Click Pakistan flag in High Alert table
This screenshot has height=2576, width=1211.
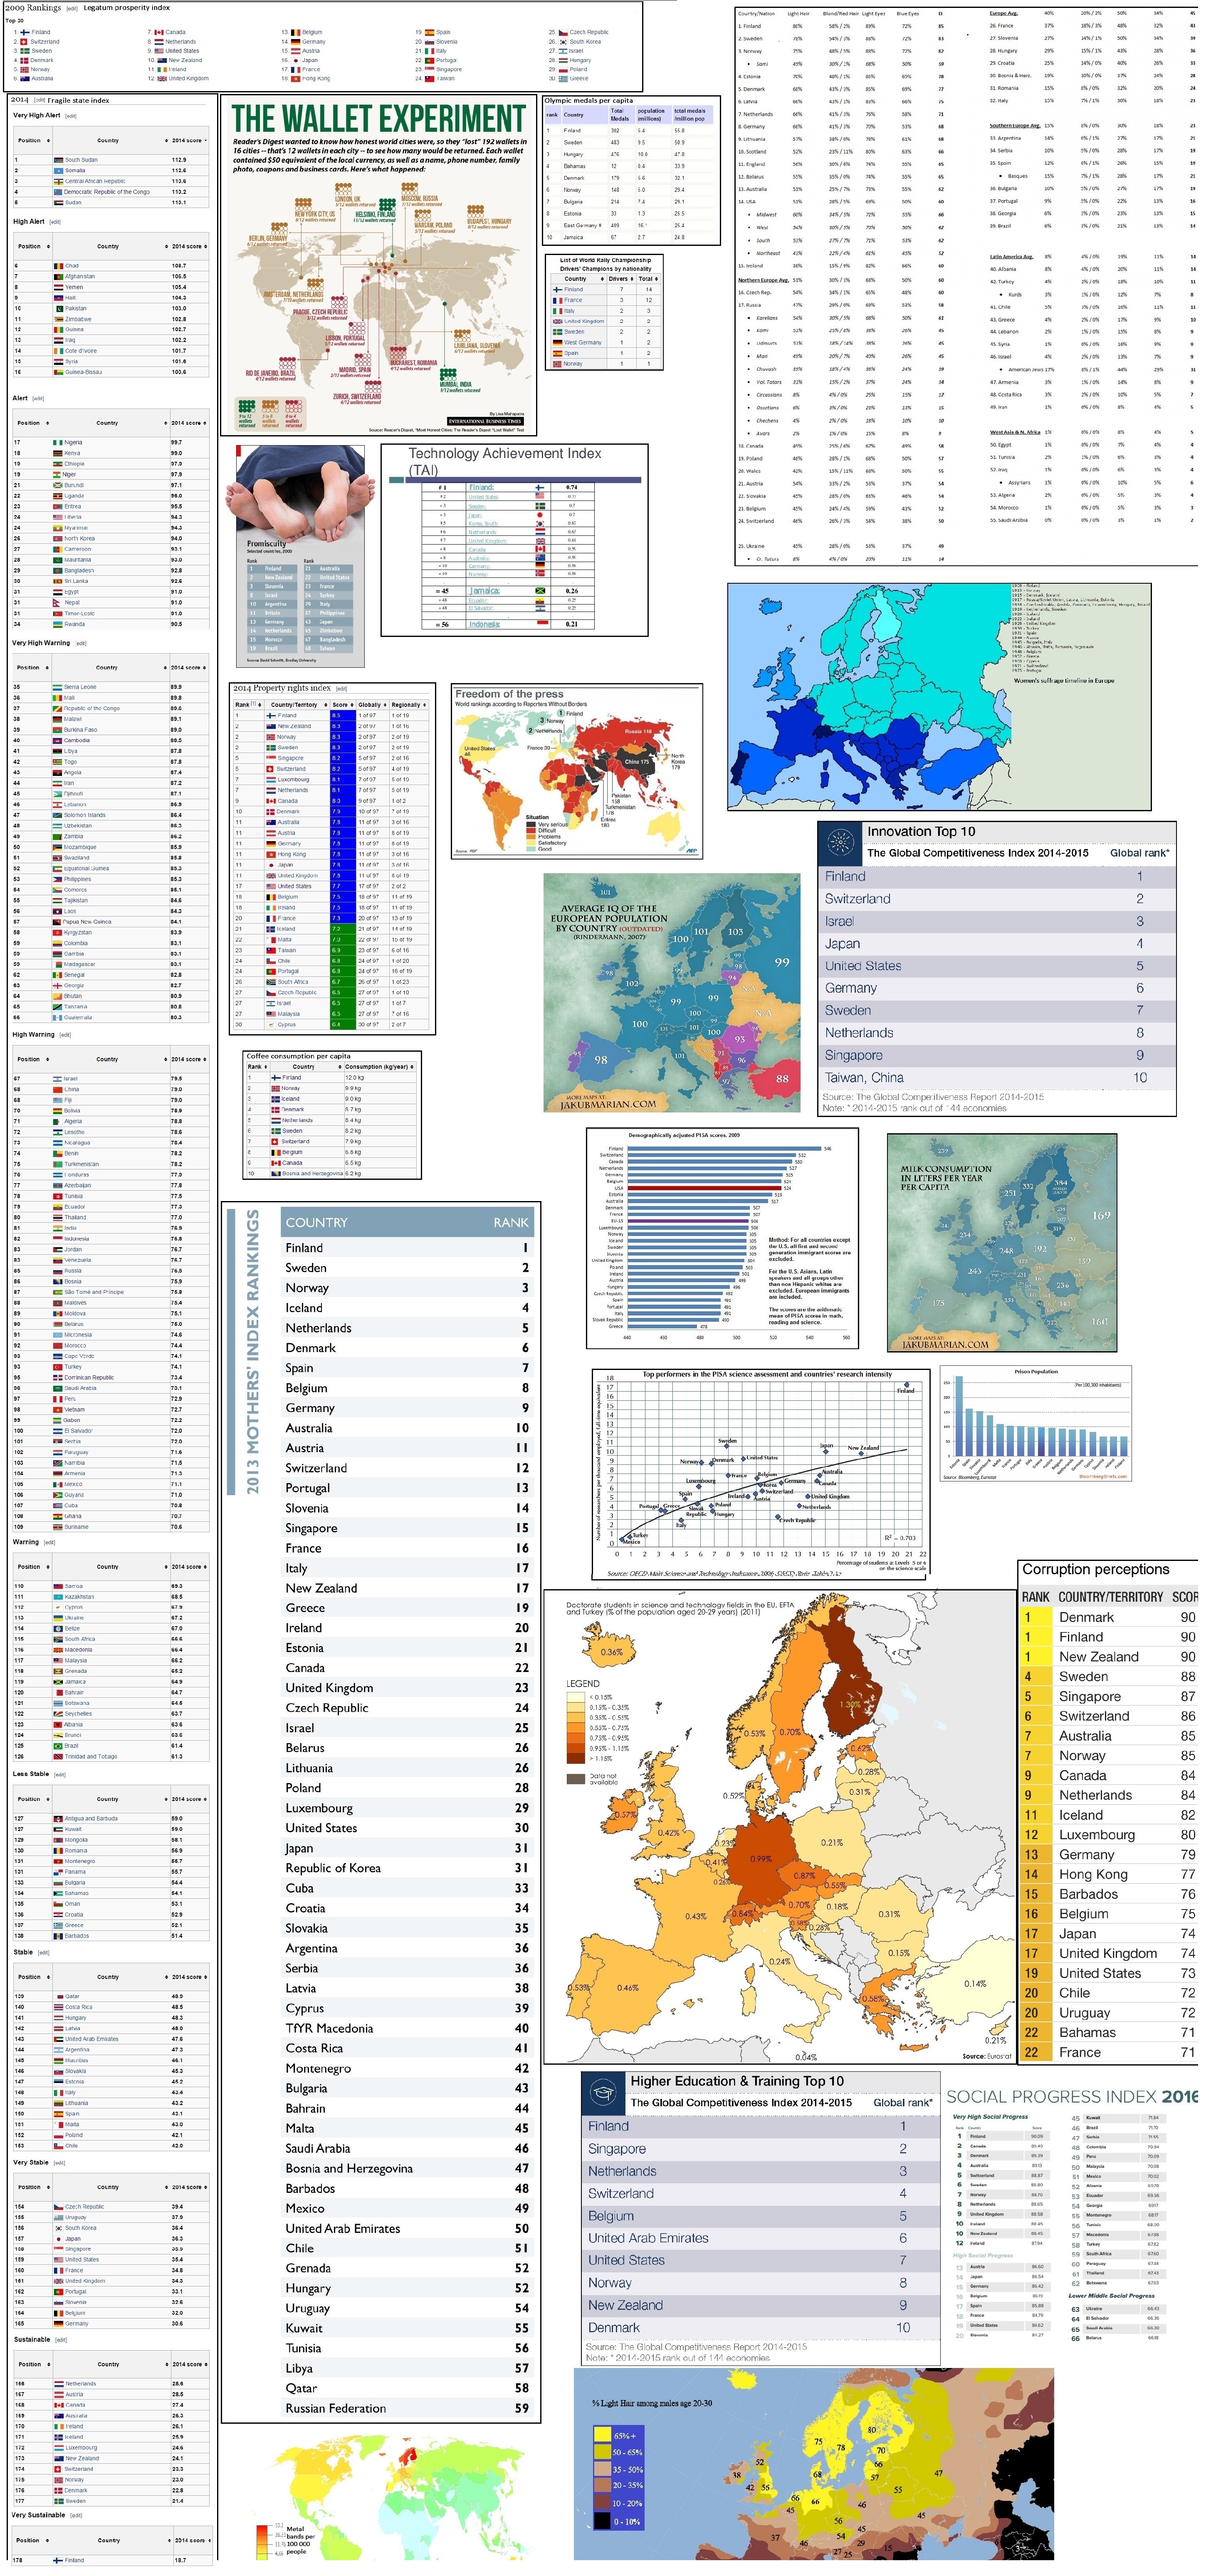58,309
